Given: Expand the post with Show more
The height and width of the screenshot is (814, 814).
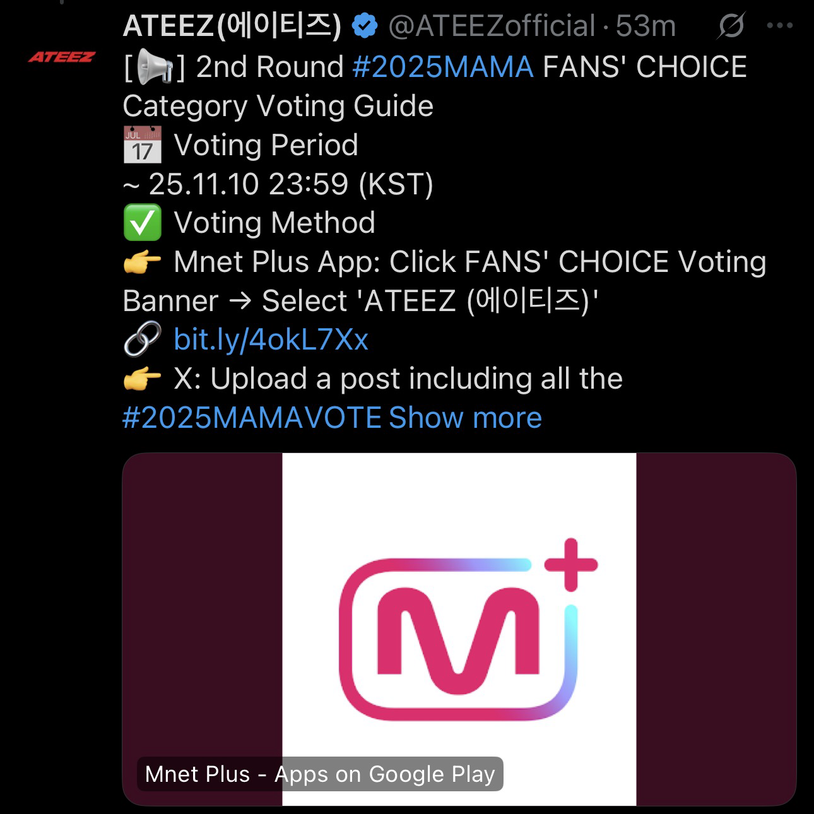Looking at the screenshot, I should click(465, 418).
